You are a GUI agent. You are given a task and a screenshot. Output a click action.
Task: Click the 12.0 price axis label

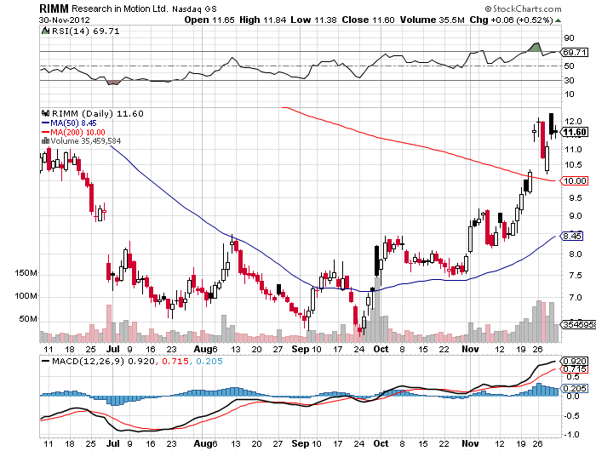point(573,121)
